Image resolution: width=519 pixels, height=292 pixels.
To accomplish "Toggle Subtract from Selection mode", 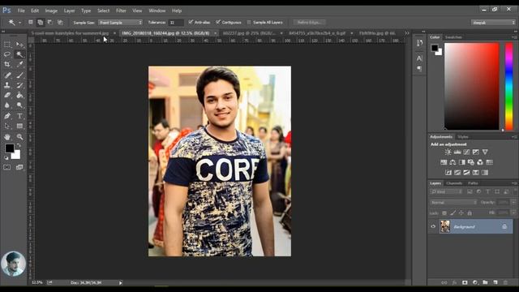I will pyautogui.click(x=50, y=22).
